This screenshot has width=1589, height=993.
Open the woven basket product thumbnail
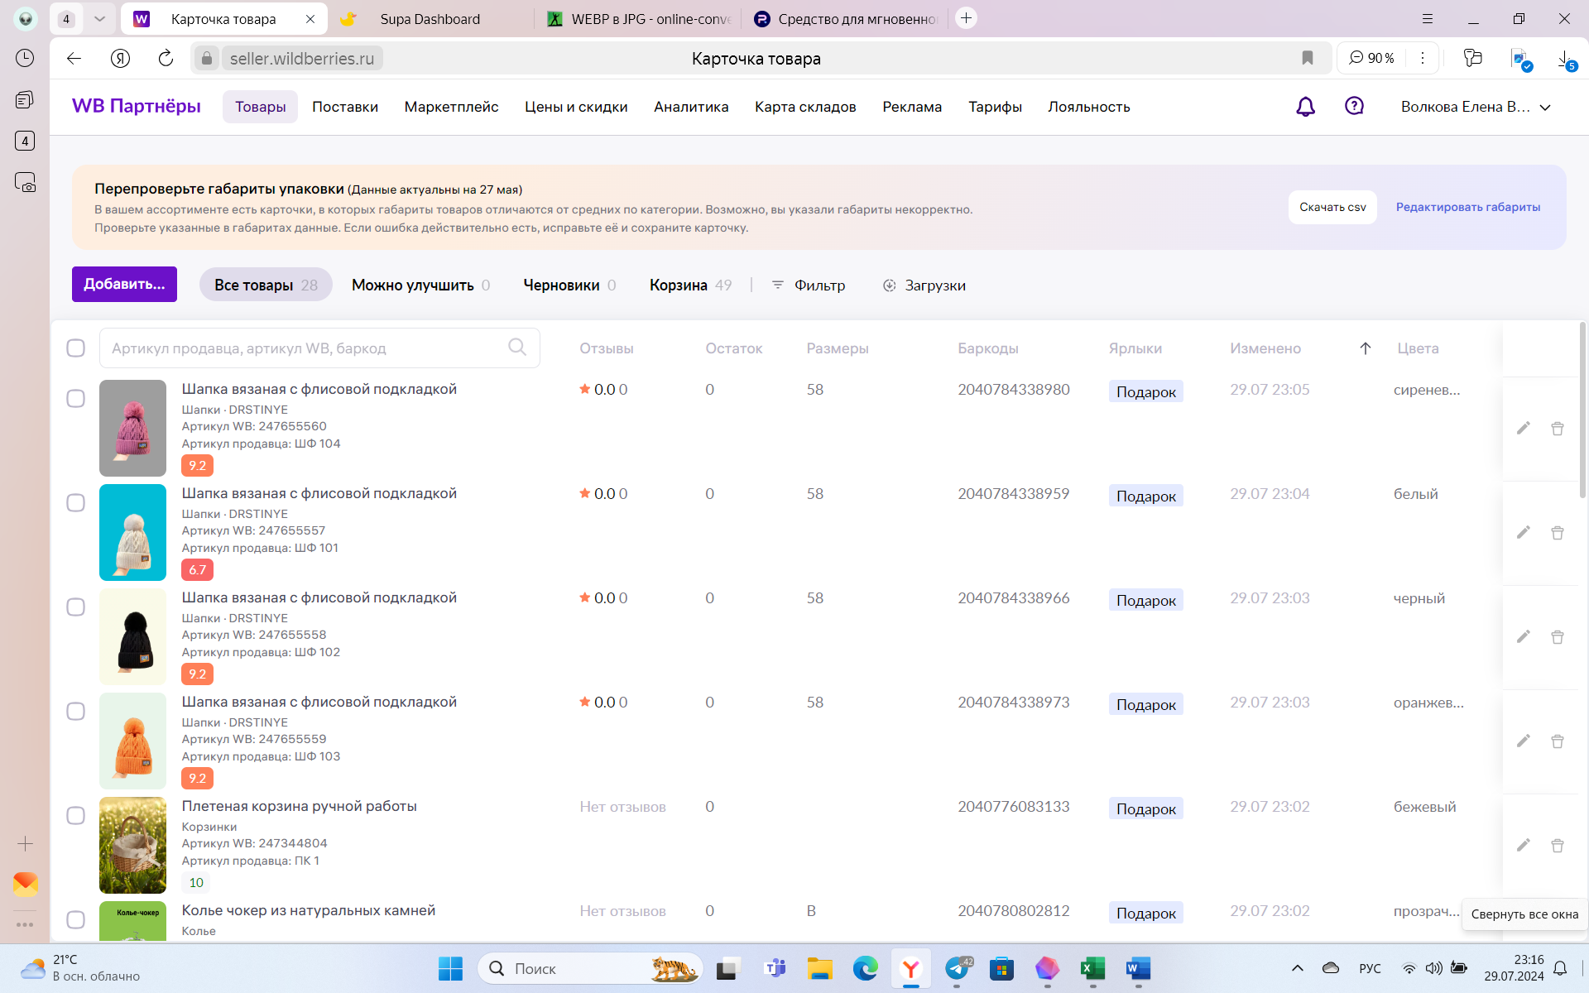(132, 845)
